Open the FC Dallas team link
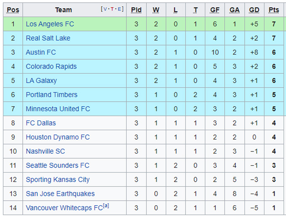This screenshot has height=217, width=286. (x=41, y=123)
